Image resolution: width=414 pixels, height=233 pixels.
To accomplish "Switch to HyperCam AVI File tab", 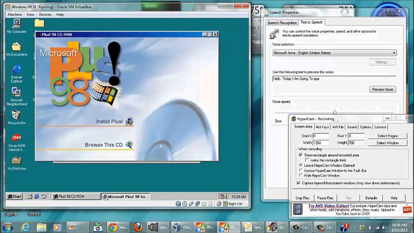I will [x=338, y=127].
